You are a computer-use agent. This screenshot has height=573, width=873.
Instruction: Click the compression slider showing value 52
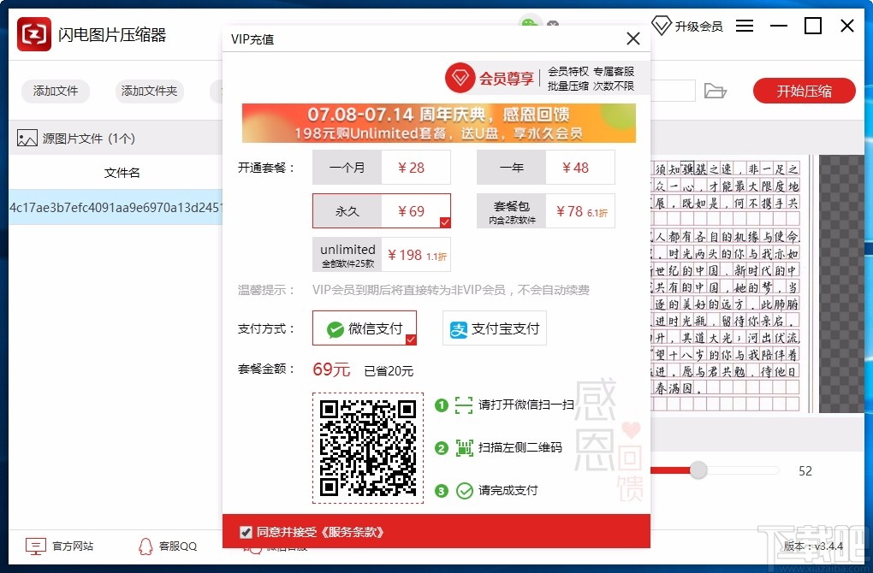coord(698,470)
